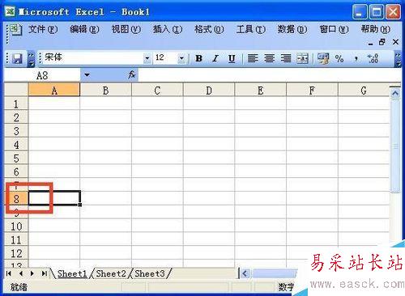Select row 6 header
Image resolution: width=405 pixels, height=296 pixels.
point(16,171)
